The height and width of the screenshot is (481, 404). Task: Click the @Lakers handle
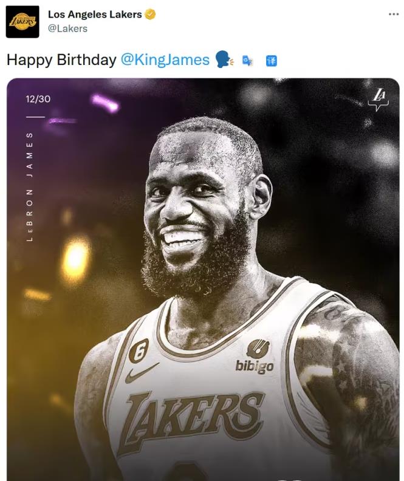[67, 29]
